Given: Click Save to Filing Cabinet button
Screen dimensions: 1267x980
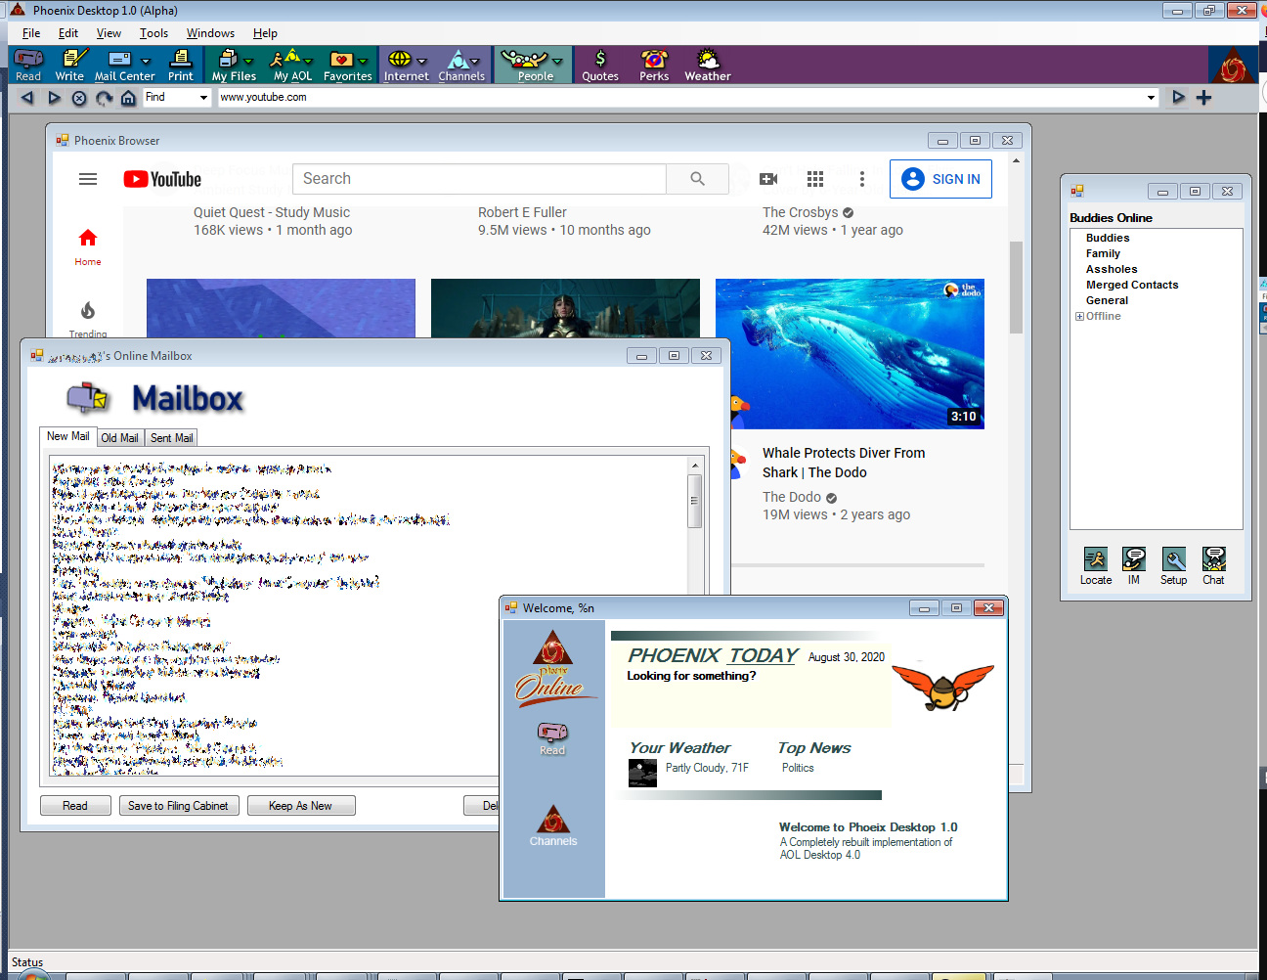Looking at the screenshot, I should (x=178, y=806).
